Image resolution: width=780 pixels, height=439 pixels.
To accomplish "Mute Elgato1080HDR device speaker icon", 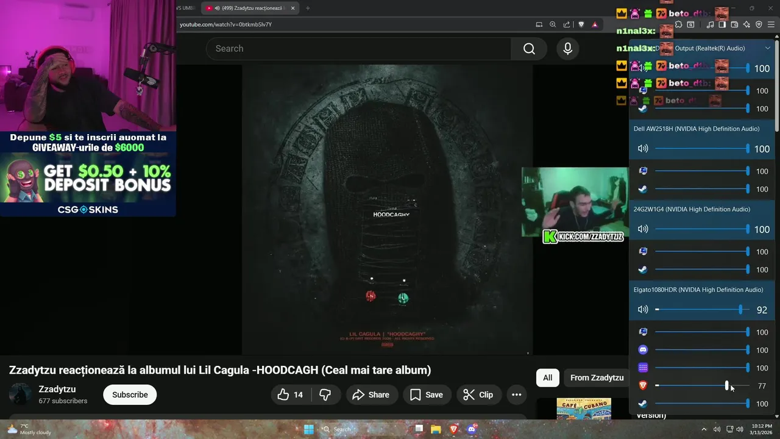I will click(643, 310).
